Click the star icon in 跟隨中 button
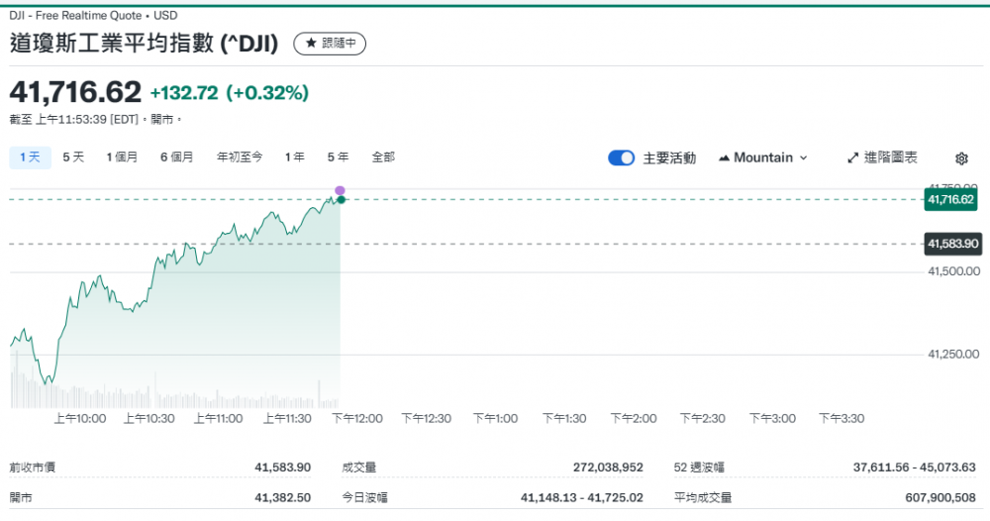The height and width of the screenshot is (521, 990). pyautogui.click(x=311, y=44)
